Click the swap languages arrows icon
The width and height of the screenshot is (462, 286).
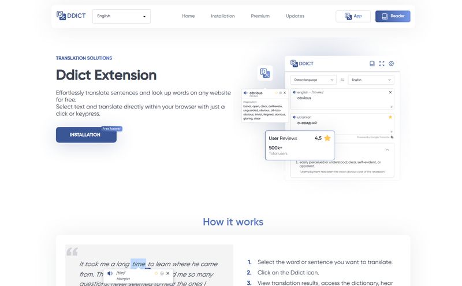point(342,80)
